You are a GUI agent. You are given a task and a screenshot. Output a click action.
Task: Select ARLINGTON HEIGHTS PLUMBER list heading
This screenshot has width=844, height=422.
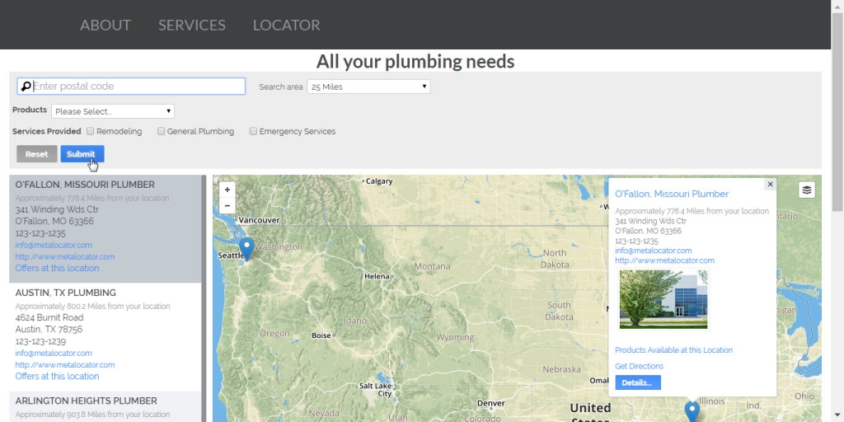click(86, 401)
